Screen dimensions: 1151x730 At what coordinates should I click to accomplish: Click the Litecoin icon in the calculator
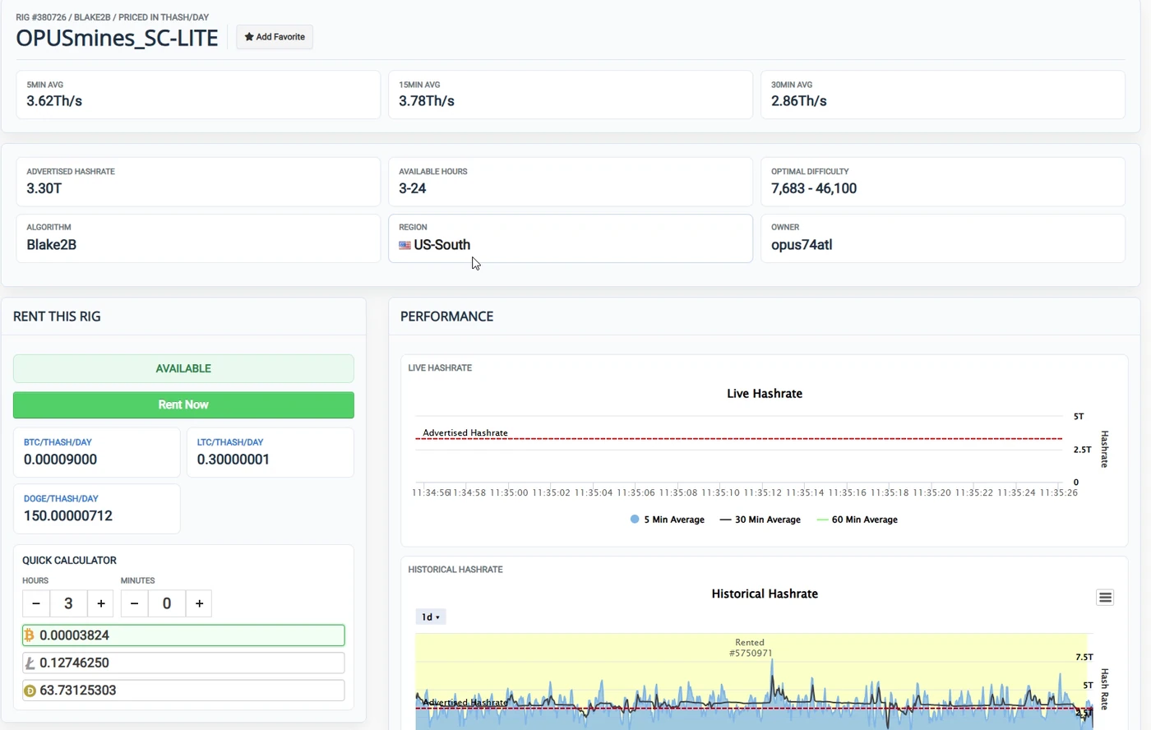30,663
